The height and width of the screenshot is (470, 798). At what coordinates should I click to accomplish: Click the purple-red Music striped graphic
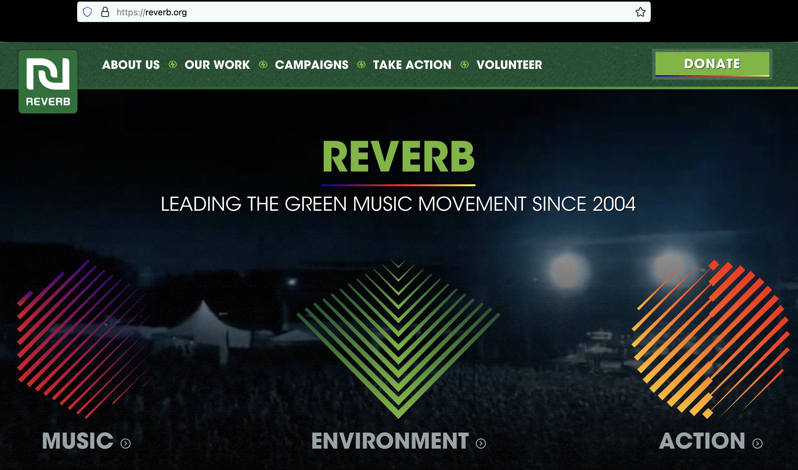point(85,339)
